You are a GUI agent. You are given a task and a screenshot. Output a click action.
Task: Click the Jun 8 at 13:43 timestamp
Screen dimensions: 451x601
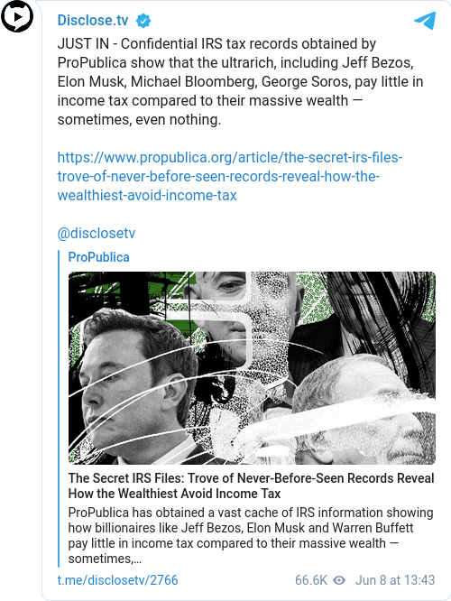coord(395,580)
